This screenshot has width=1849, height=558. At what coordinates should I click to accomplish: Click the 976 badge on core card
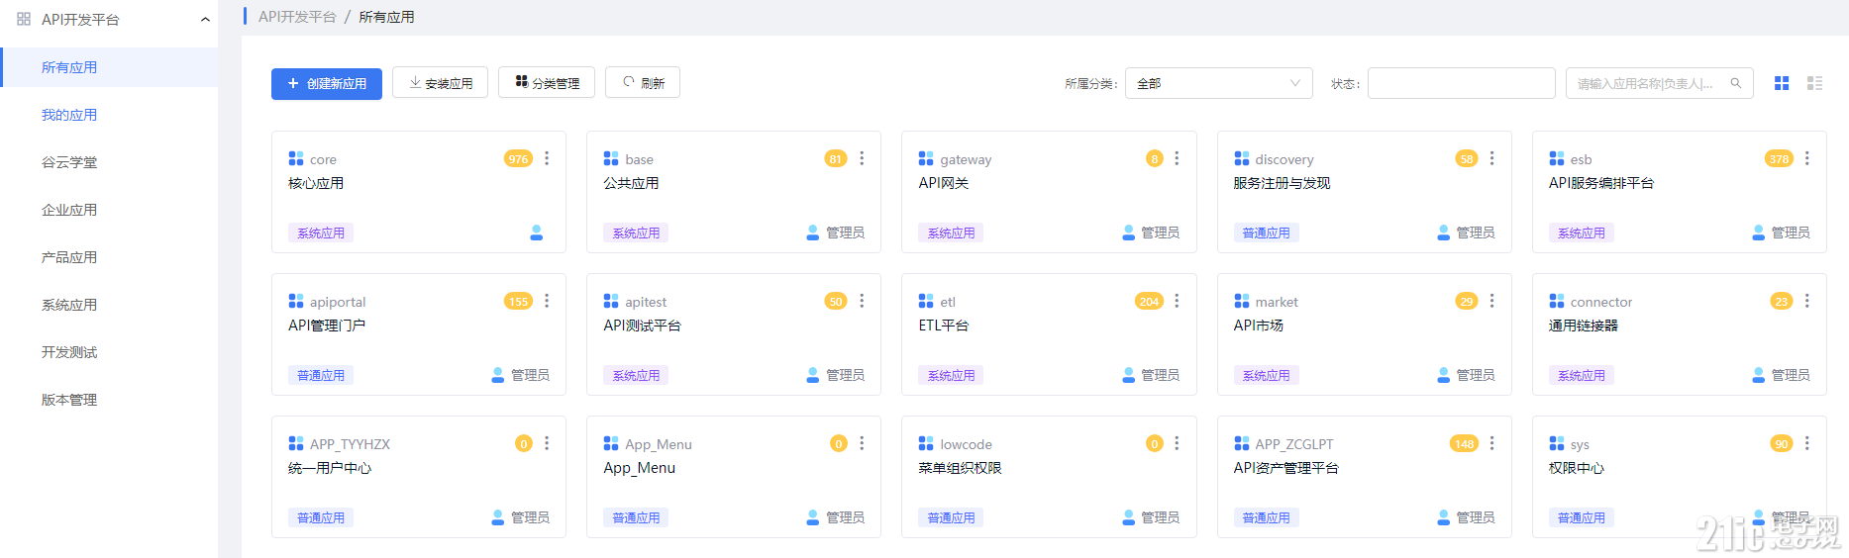[x=518, y=158]
